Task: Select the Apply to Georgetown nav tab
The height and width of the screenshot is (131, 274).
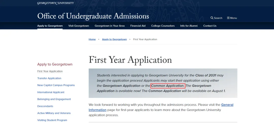Action: [50, 26]
